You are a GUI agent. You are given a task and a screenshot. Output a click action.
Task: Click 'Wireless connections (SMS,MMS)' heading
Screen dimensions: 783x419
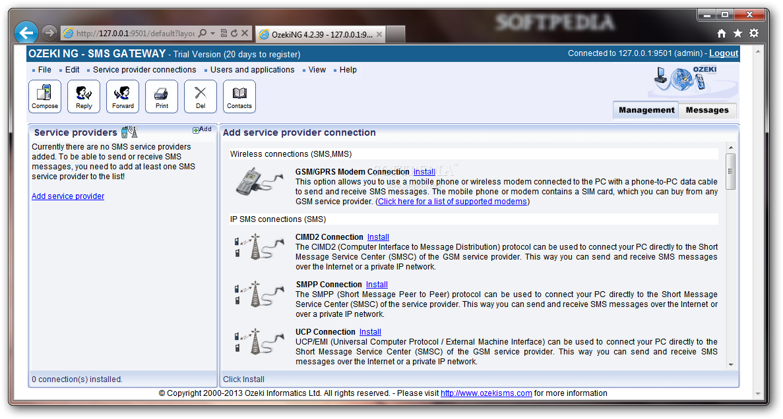pos(291,154)
